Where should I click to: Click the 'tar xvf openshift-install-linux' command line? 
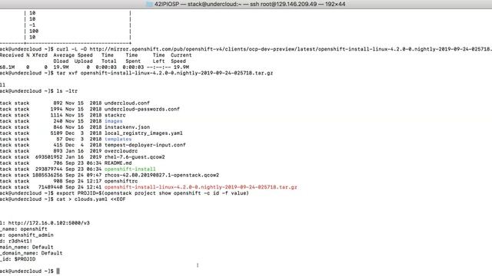click(x=165, y=73)
